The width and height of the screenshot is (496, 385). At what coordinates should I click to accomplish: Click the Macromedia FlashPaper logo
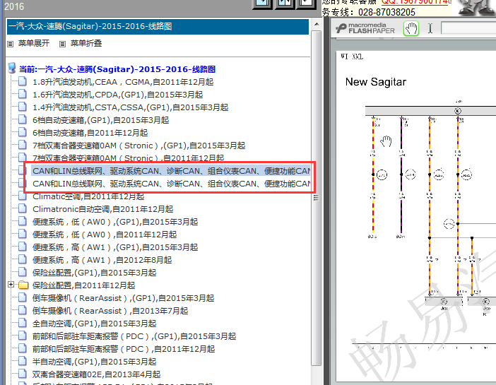[365, 28]
